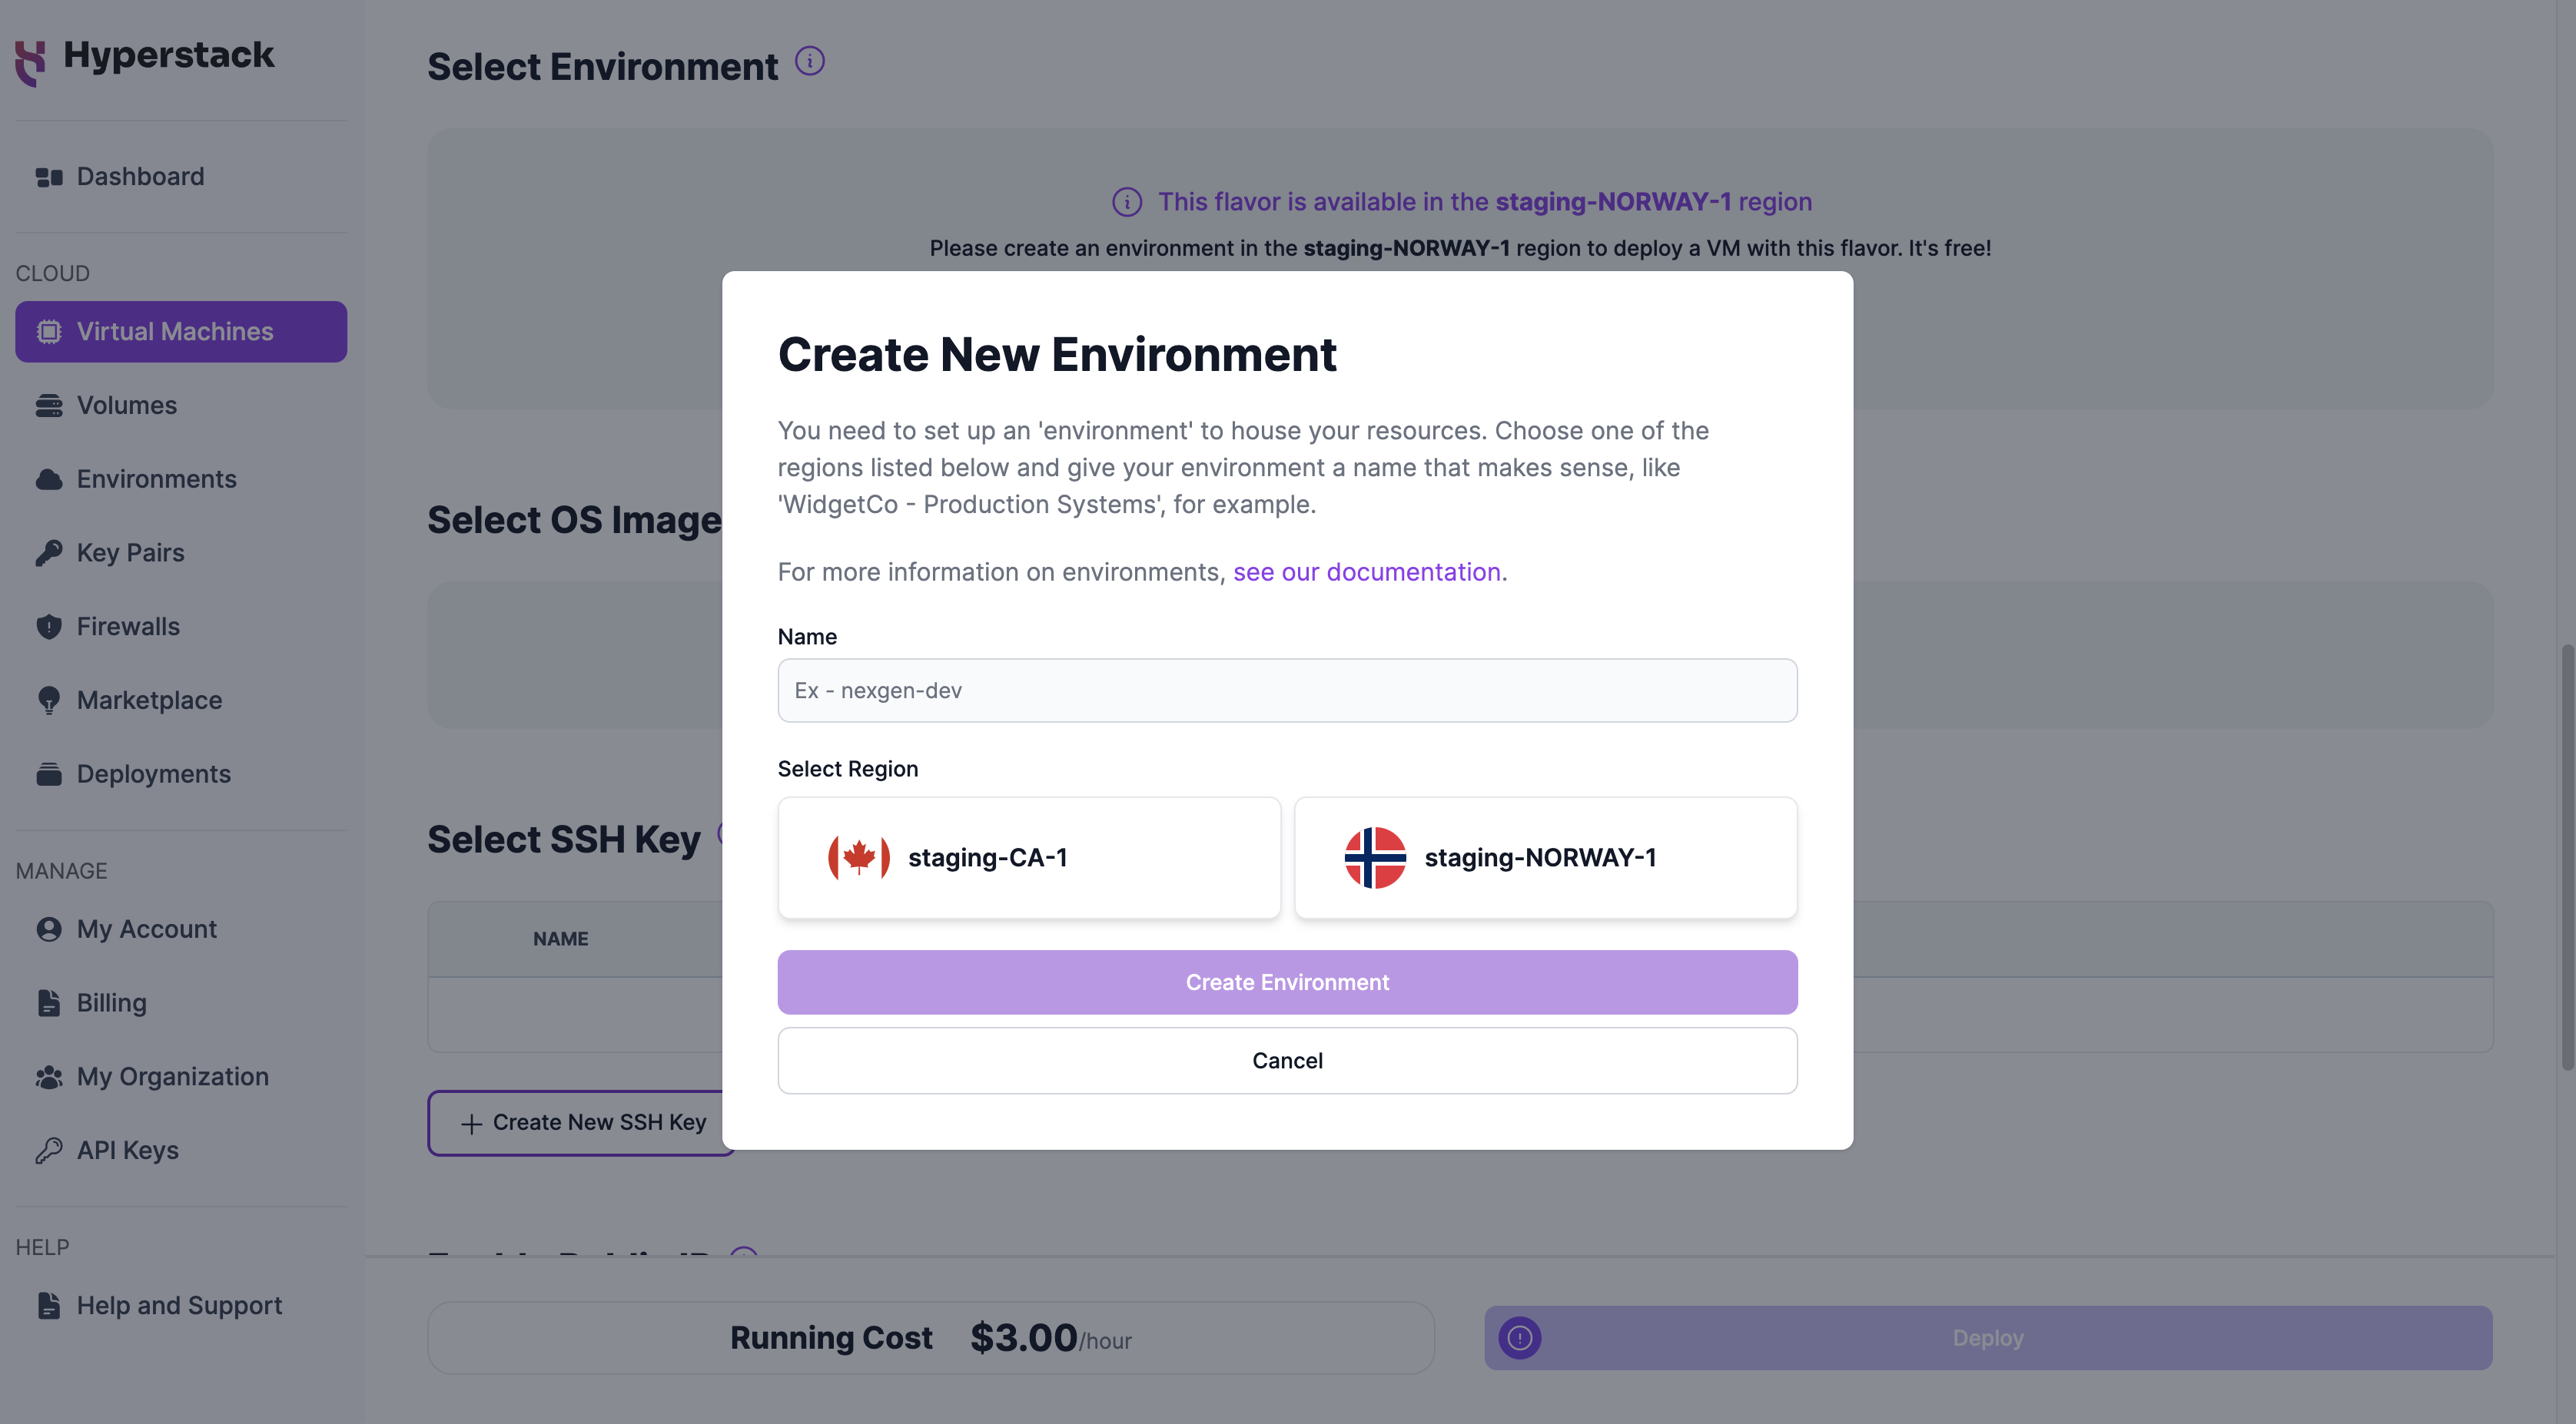This screenshot has height=1424, width=2576.
Task: Open My Account settings
Action: (181, 929)
